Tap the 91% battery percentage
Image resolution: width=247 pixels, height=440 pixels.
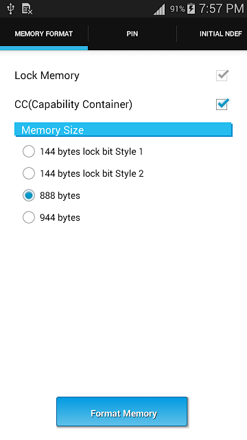click(x=177, y=9)
